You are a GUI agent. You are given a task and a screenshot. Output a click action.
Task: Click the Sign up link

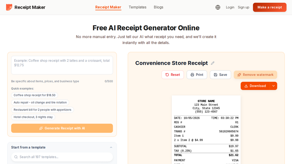click(243, 7)
